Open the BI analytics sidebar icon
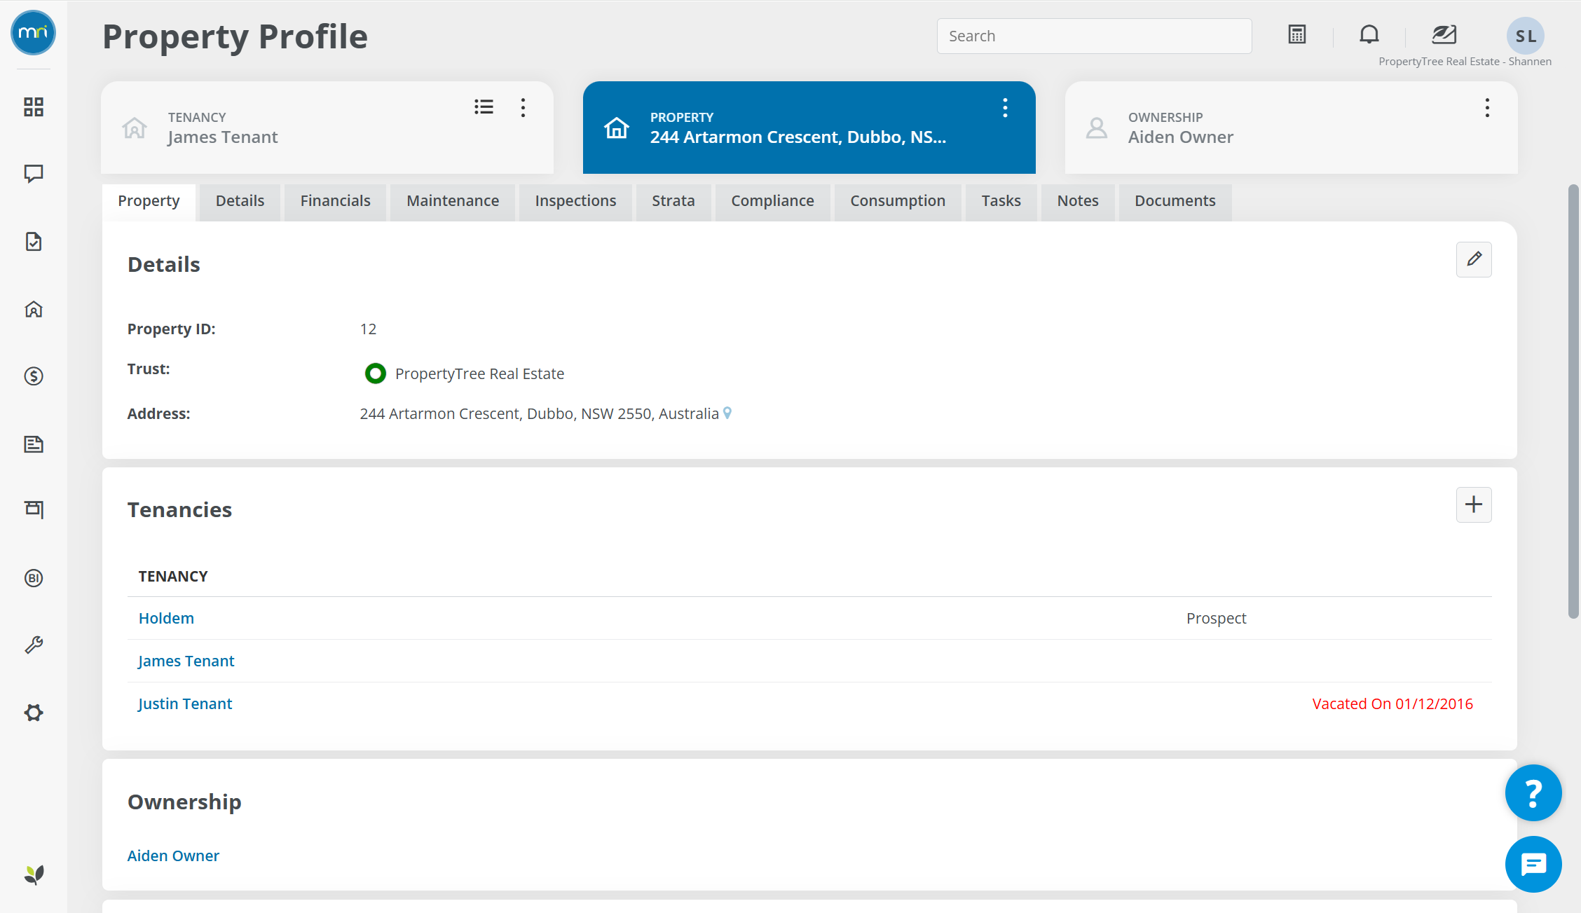1581x913 pixels. coord(34,578)
